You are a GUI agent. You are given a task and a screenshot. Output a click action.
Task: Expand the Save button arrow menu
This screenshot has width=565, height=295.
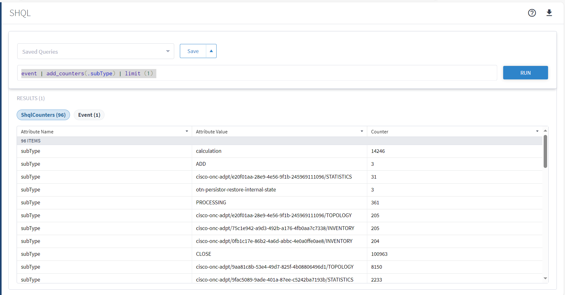[x=211, y=51]
